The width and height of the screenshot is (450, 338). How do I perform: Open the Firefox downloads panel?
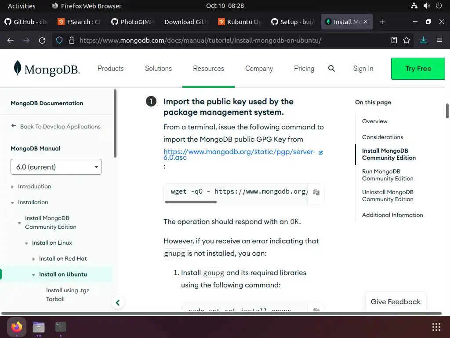click(423, 40)
